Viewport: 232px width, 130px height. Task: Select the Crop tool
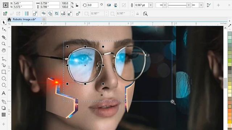click(4, 37)
